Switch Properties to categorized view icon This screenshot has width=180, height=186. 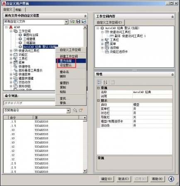tap(100, 82)
